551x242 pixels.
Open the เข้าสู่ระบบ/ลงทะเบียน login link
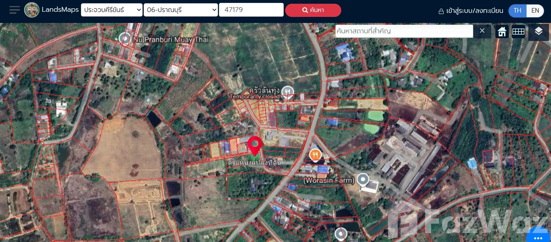click(471, 11)
